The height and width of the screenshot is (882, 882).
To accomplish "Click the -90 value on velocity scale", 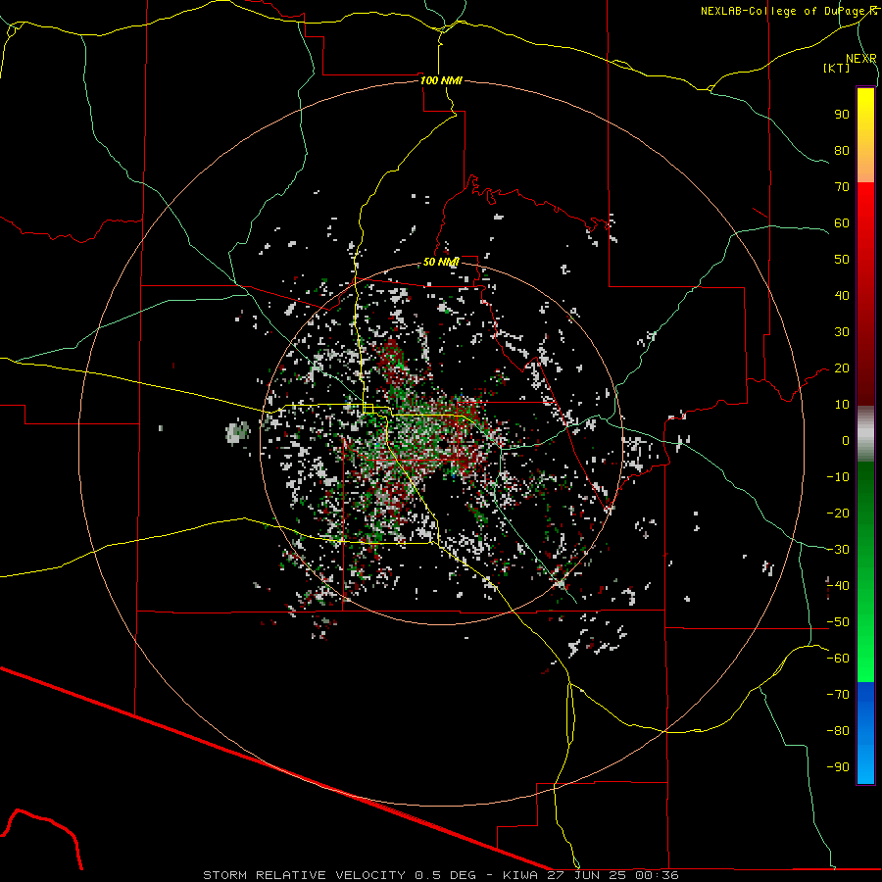I will coord(838,766).
